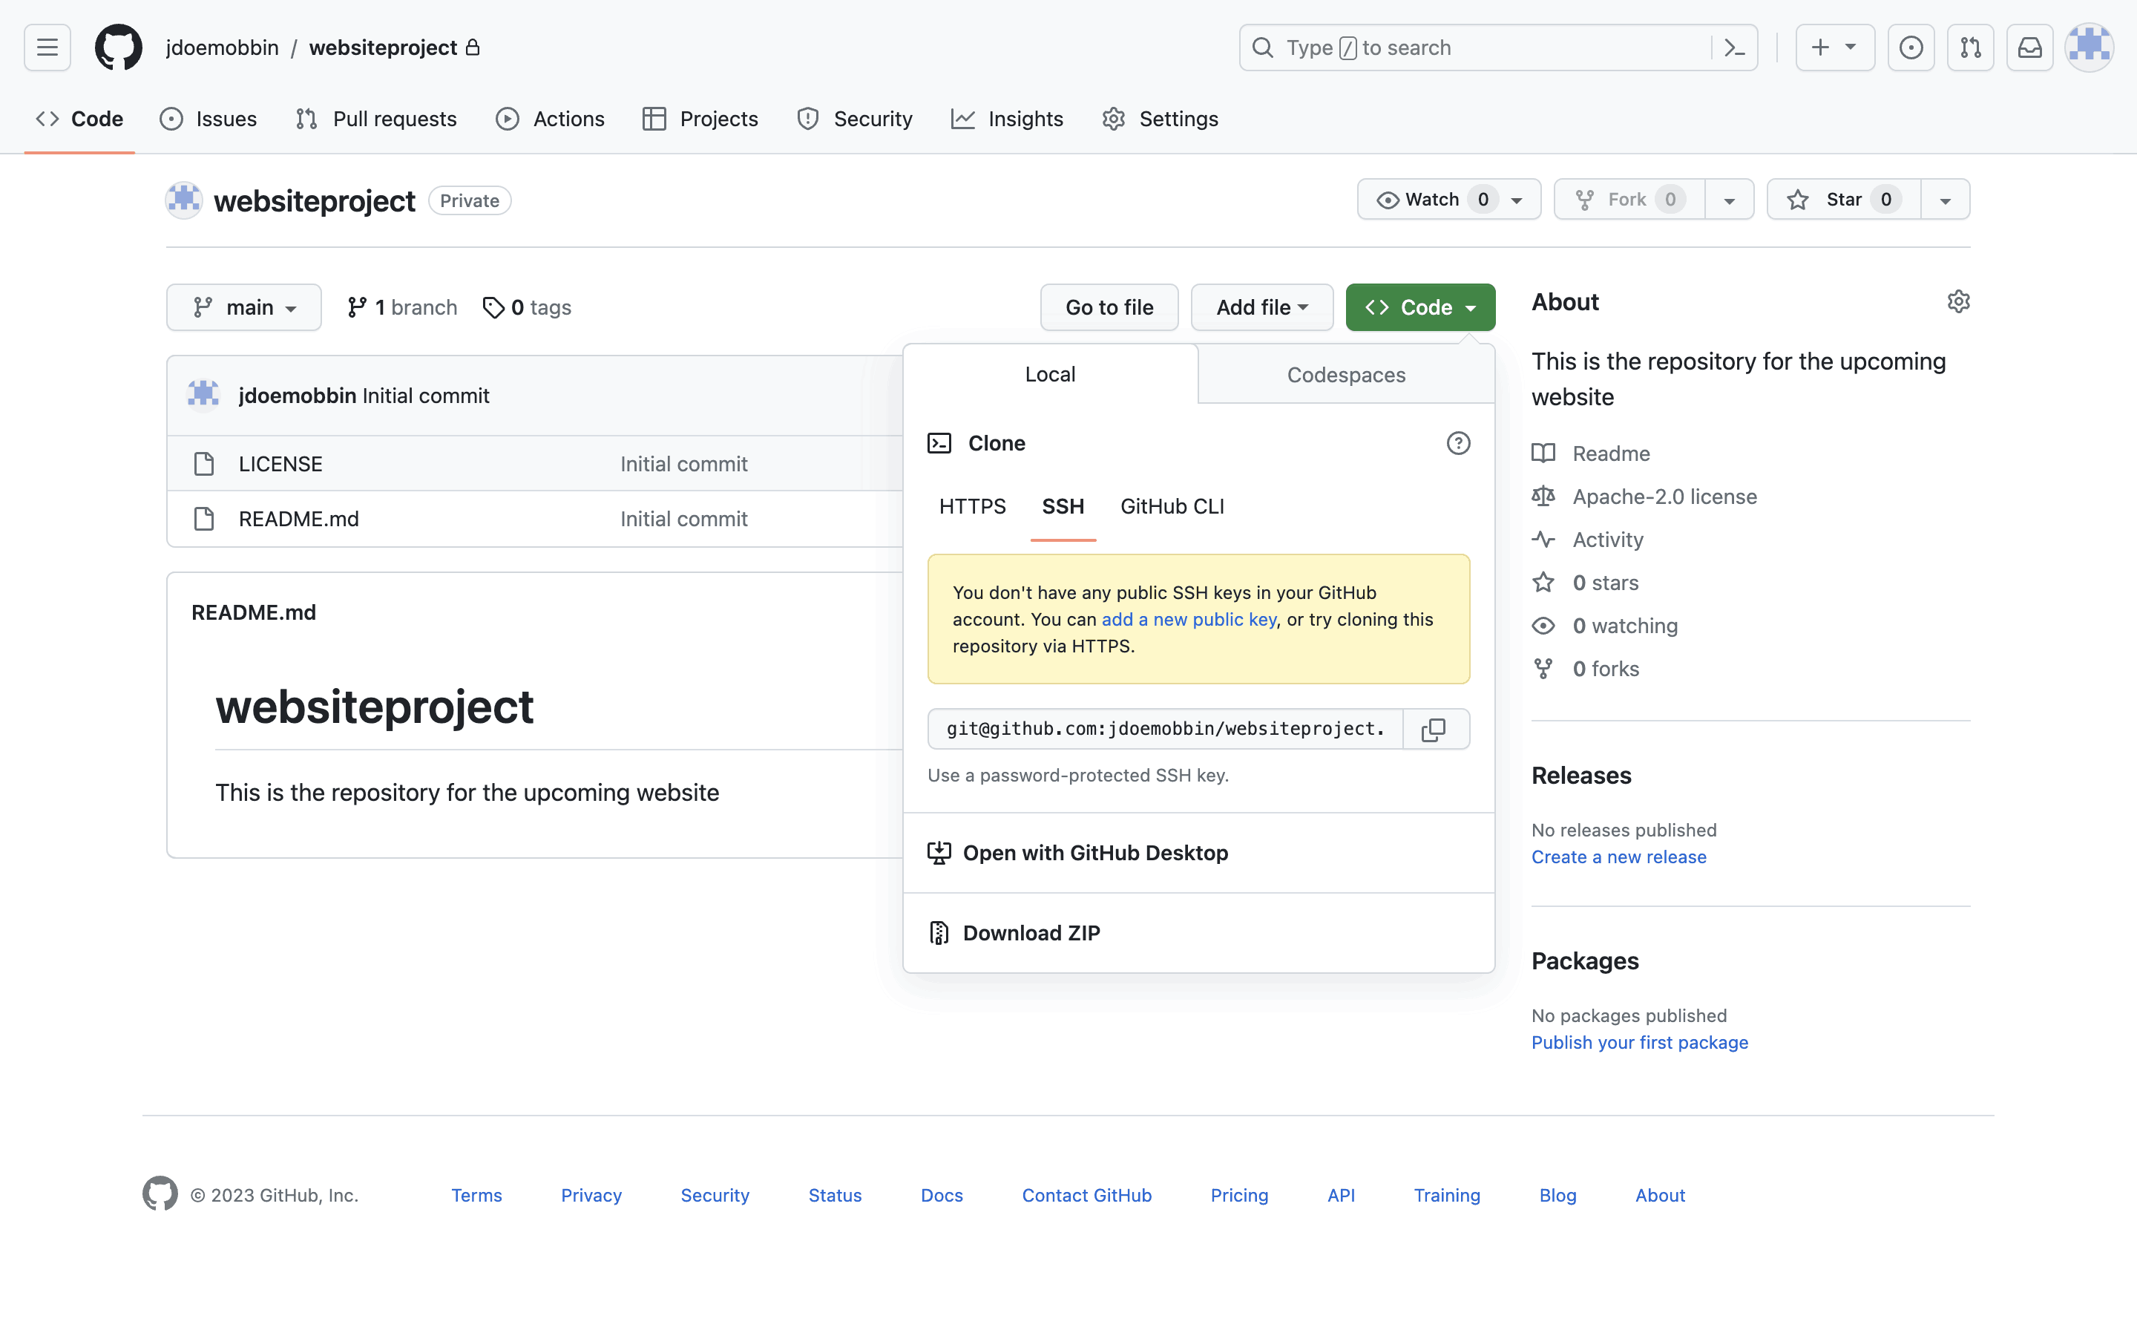Star the websiteproject repository
2137x1336 pixels.
tap(1844, 200)
